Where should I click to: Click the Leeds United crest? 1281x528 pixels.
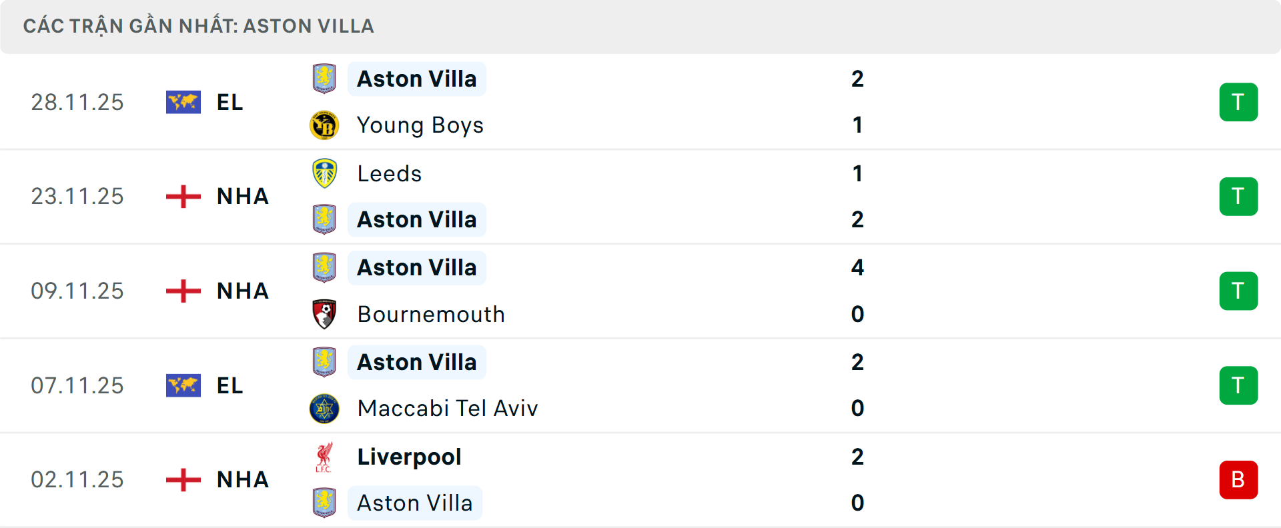(324, 173)
